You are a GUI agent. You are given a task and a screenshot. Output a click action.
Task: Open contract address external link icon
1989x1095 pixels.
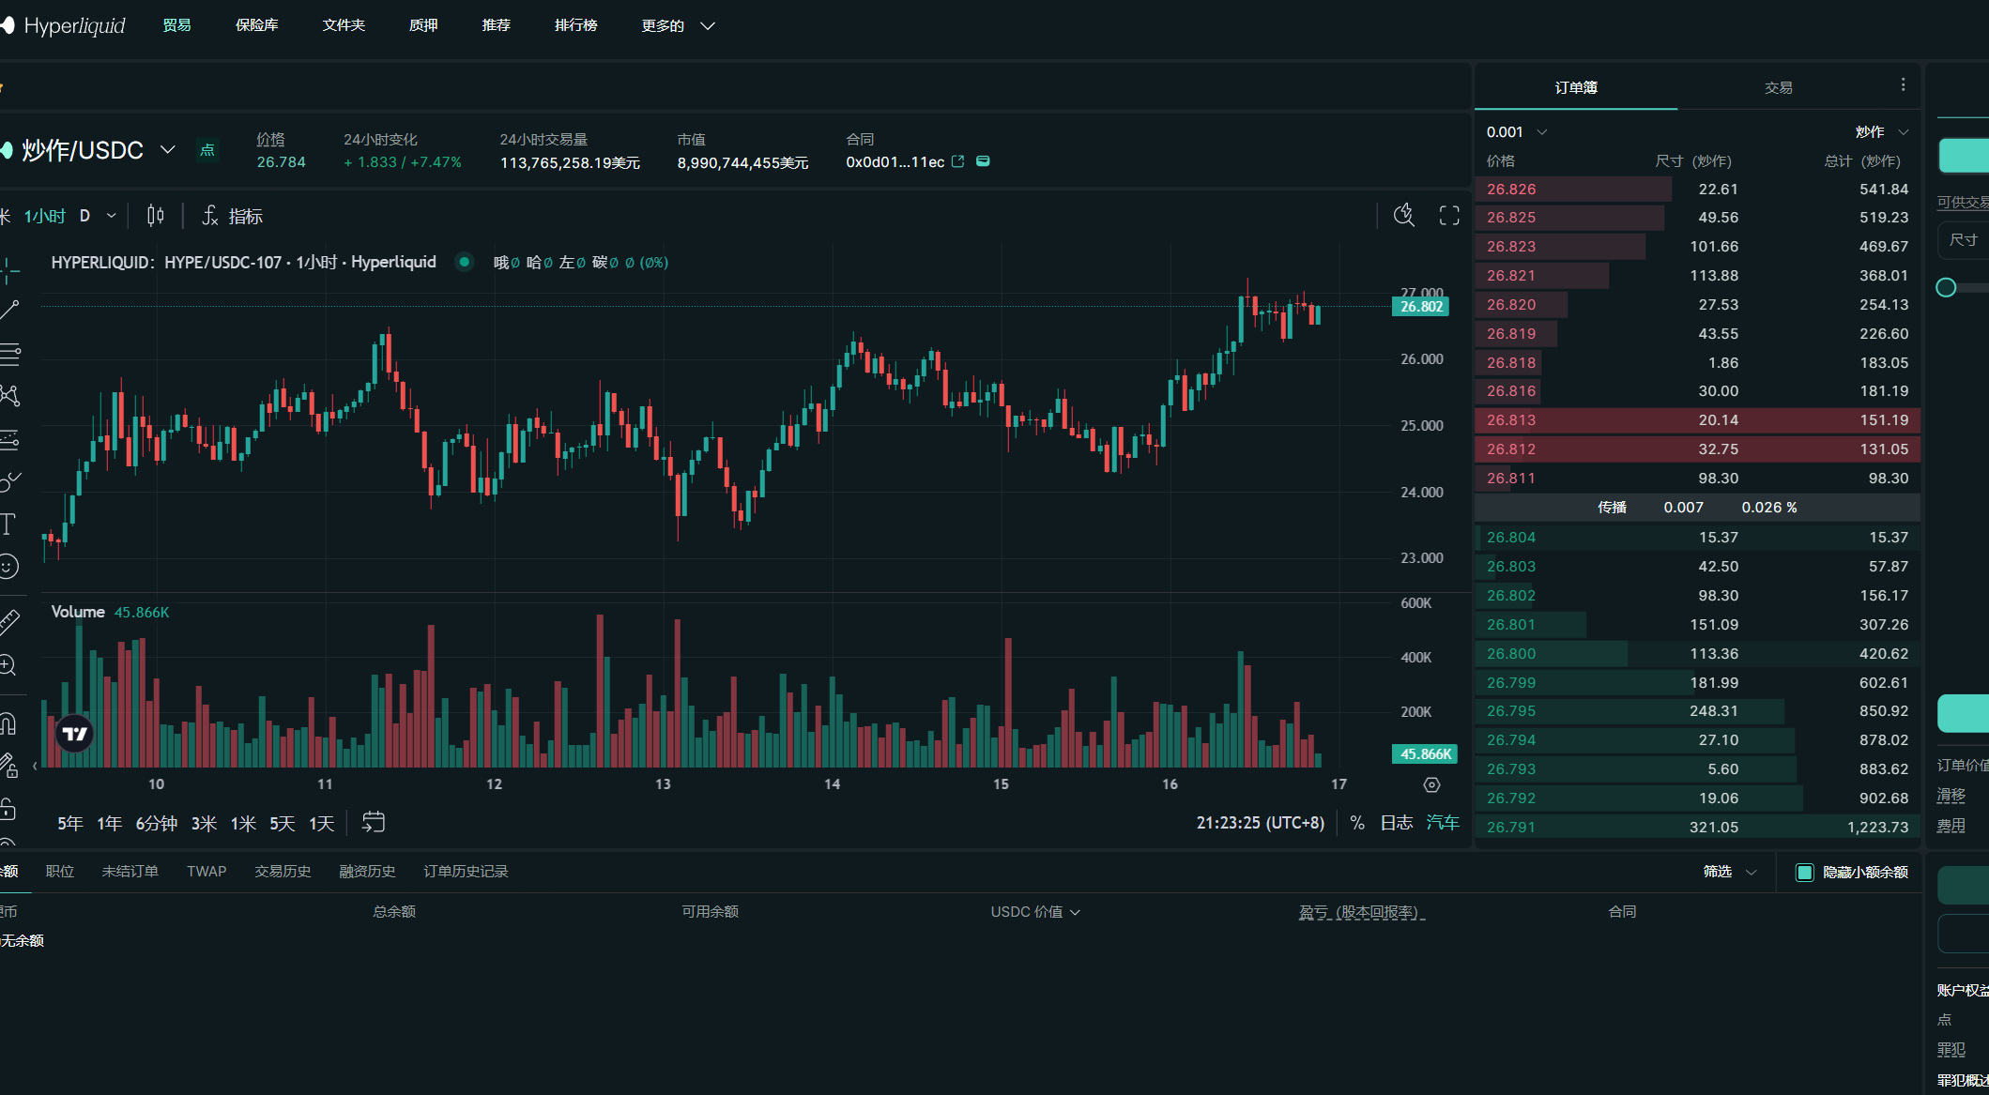tap(958, 161)
